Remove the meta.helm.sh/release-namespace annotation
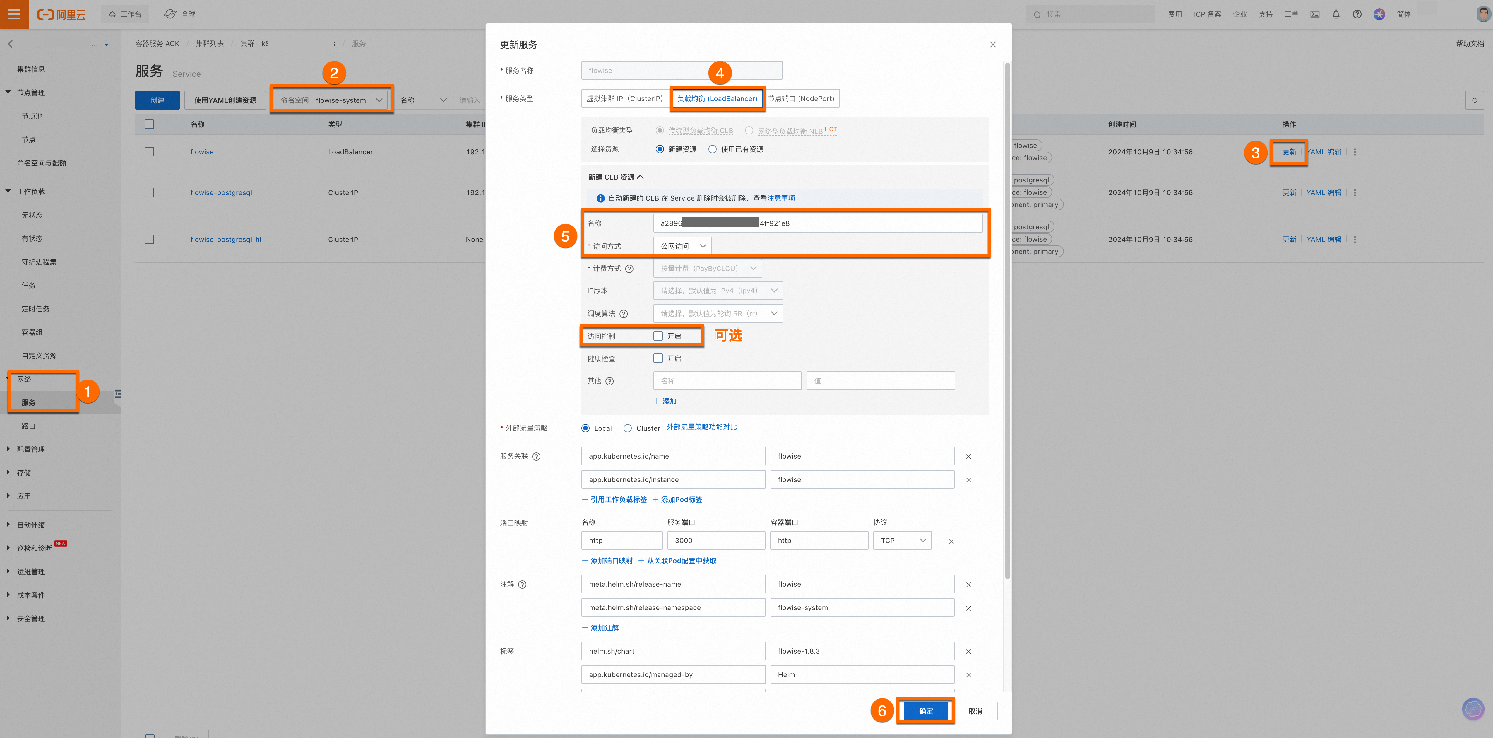 [968, 608]
